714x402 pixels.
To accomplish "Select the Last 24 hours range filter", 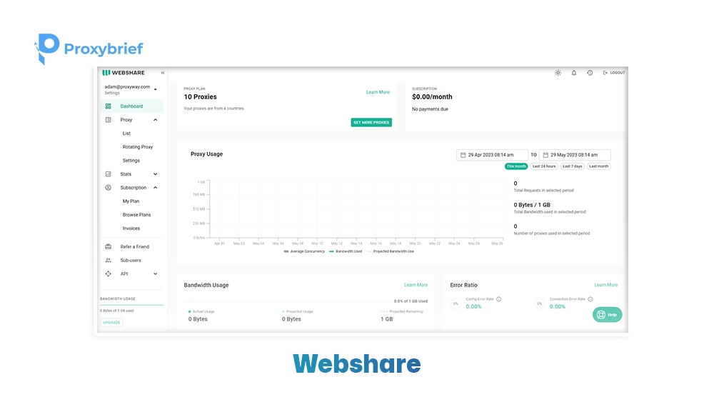I will coord(544,166).
